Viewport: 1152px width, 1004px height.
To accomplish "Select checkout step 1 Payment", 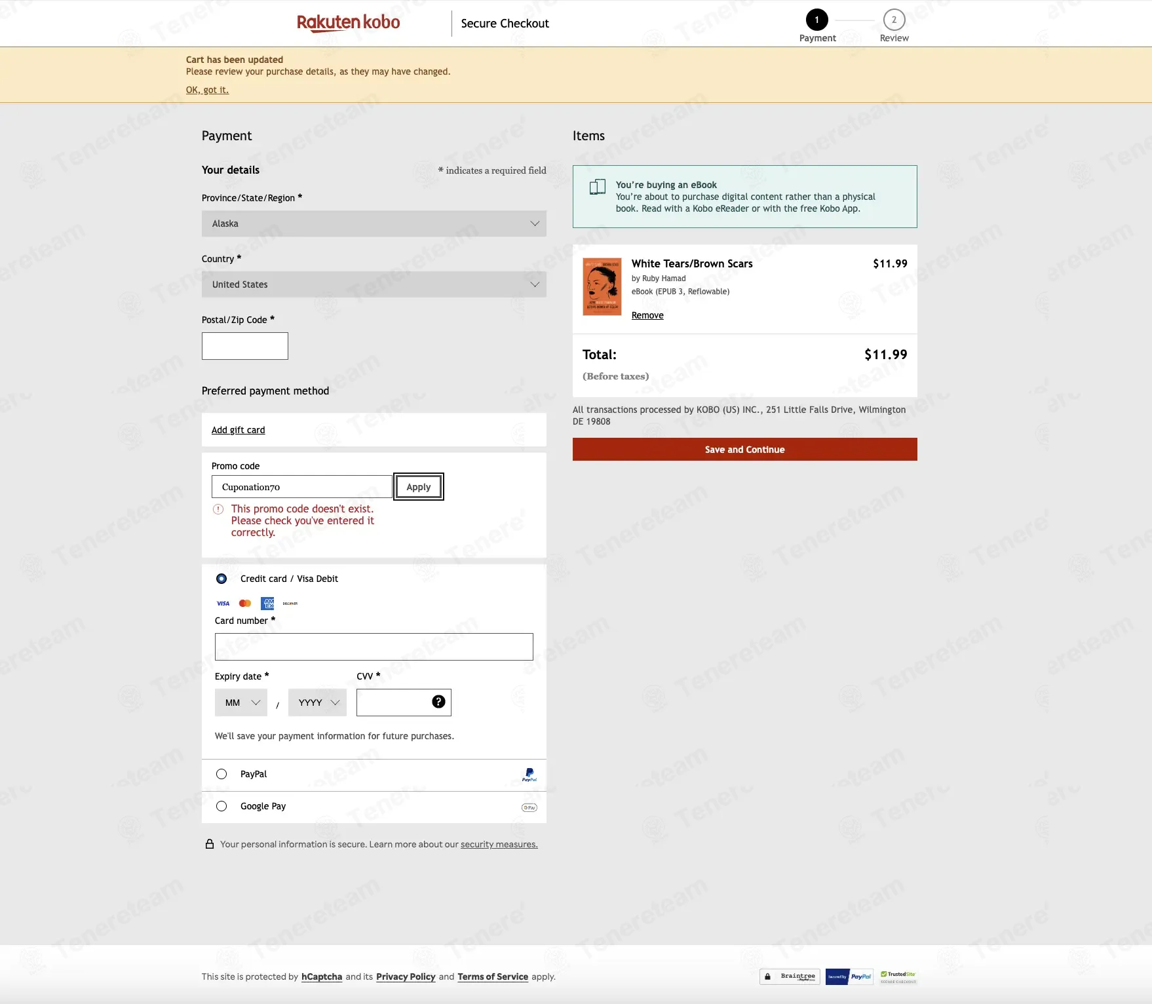I will point(817,26).
